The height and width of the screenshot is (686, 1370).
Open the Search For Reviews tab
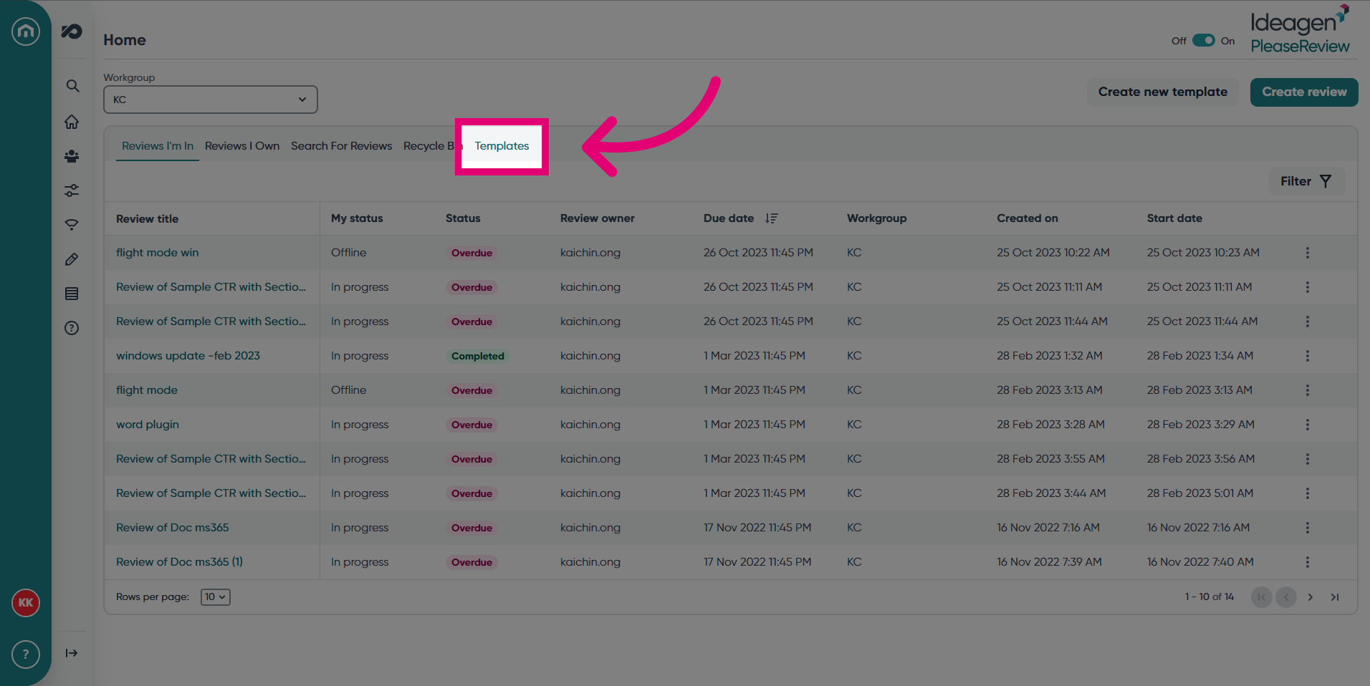click(x=342, y=146)
